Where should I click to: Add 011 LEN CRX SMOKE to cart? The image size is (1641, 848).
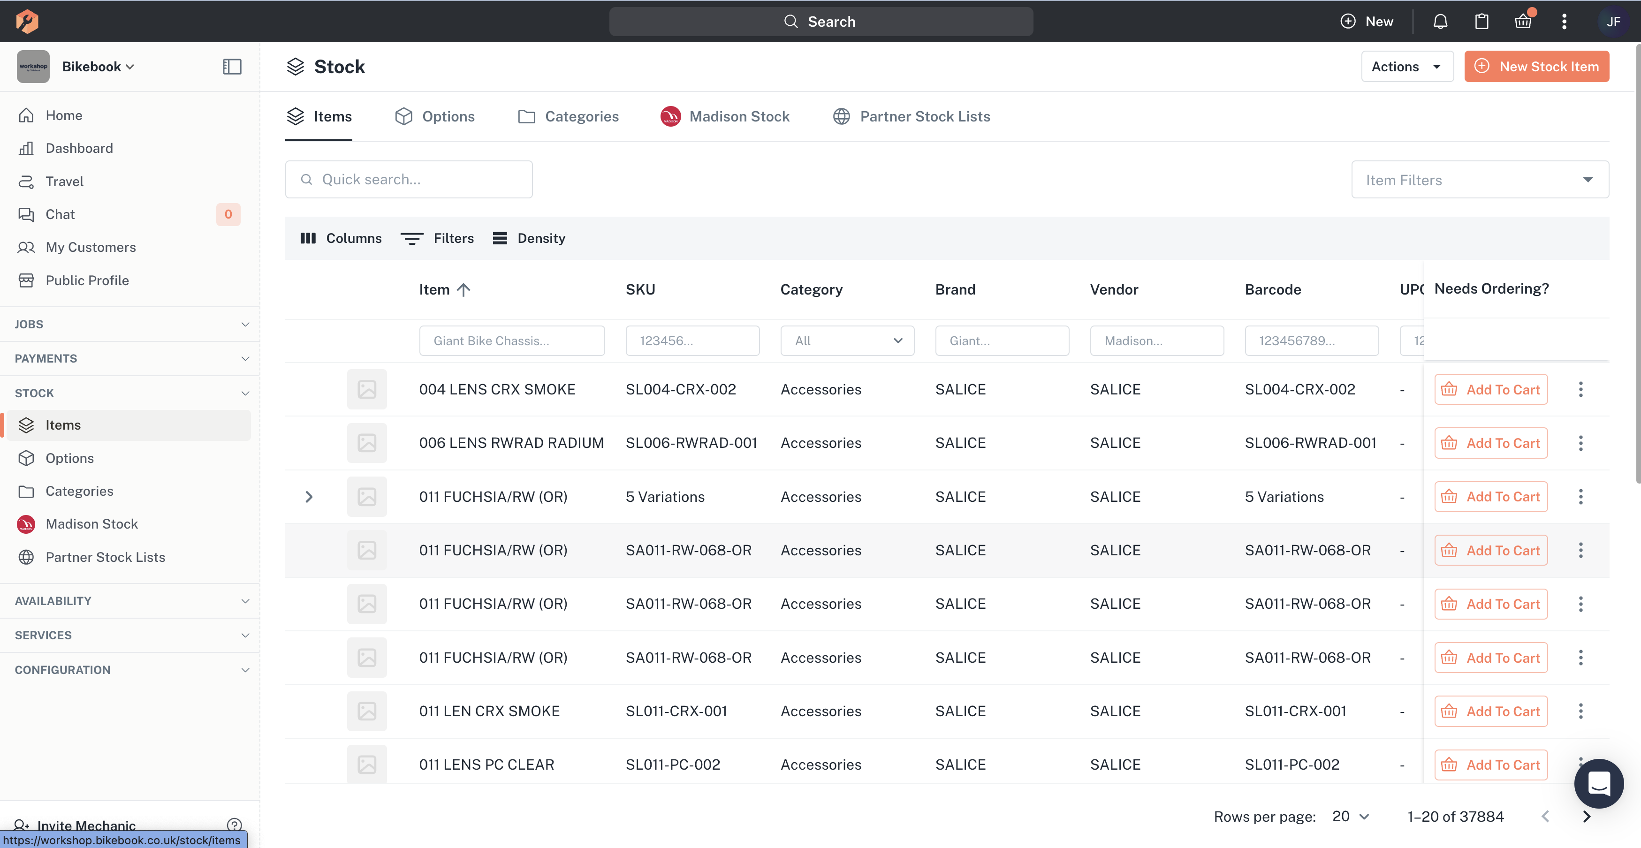click(x=1491, y=711)
